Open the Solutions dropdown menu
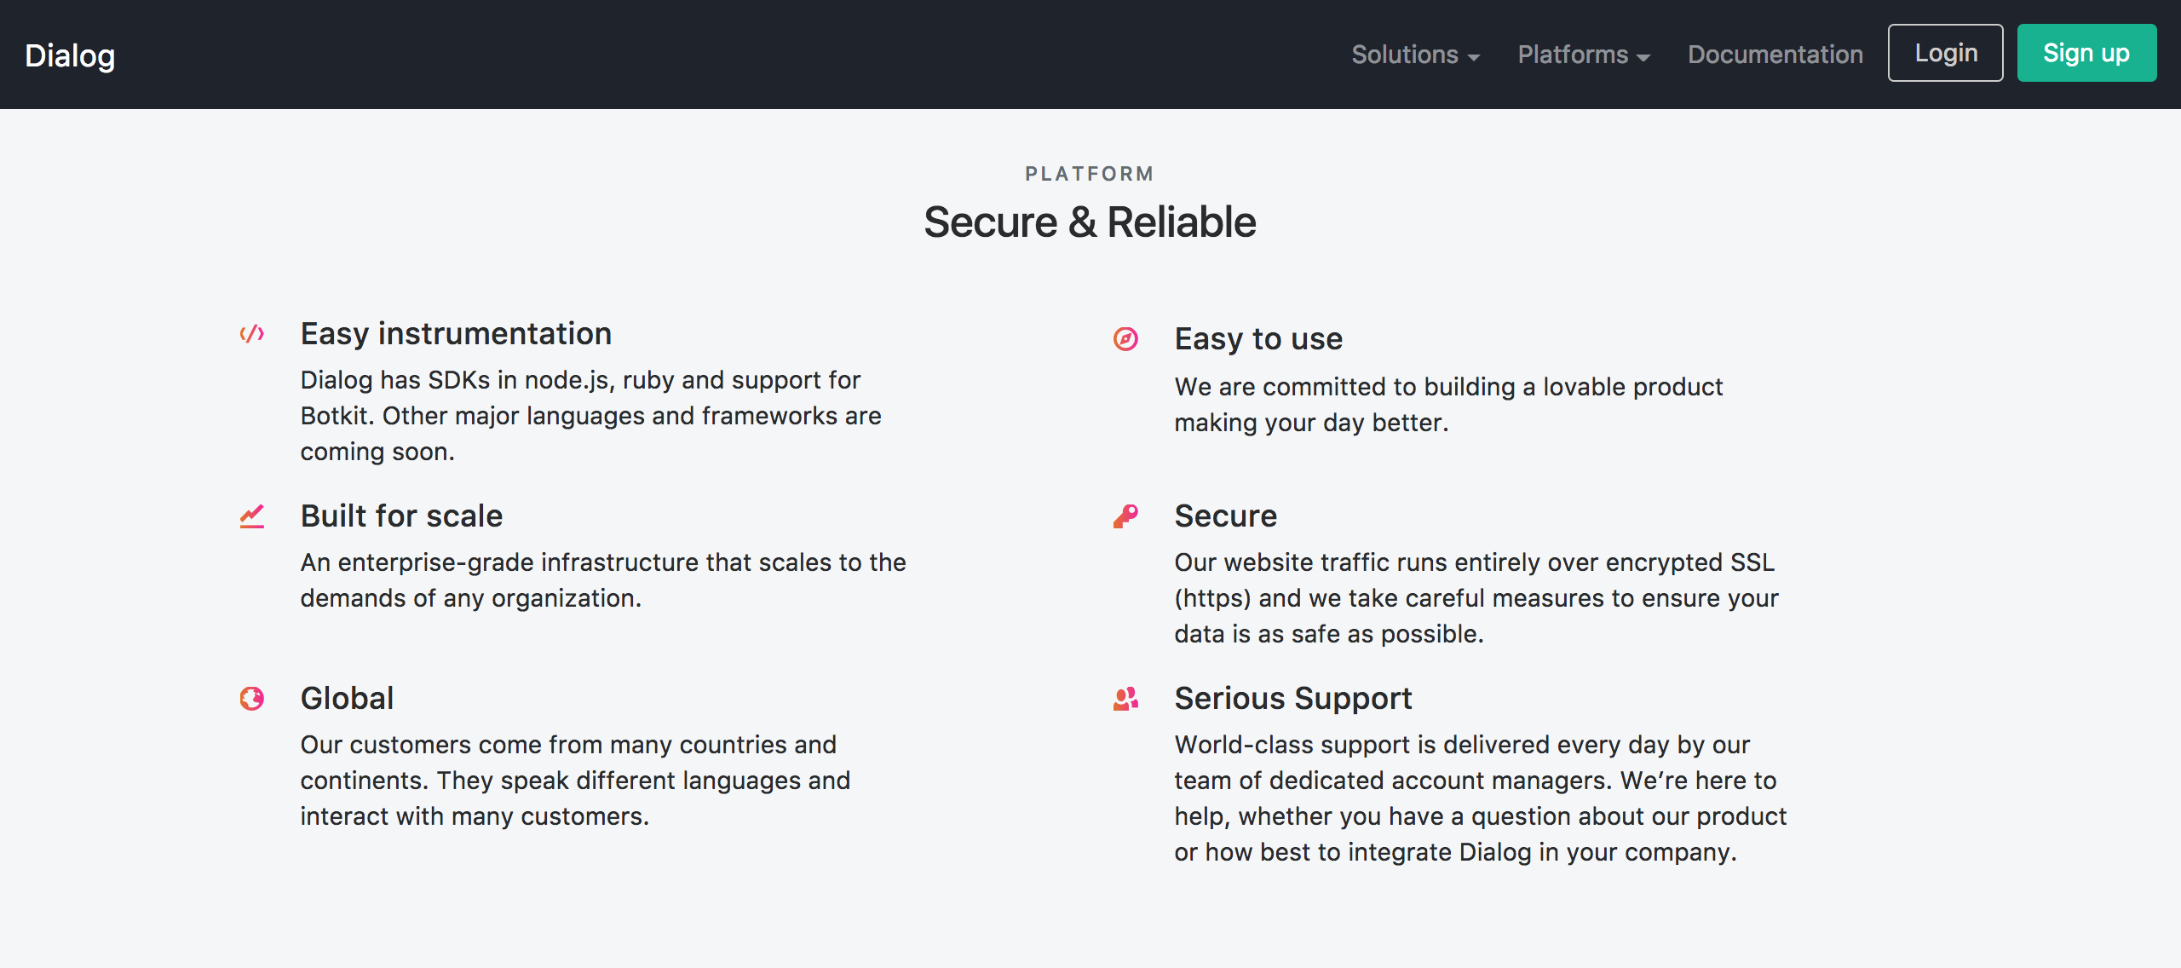 pyautogui.click(x=1415, y=55)
